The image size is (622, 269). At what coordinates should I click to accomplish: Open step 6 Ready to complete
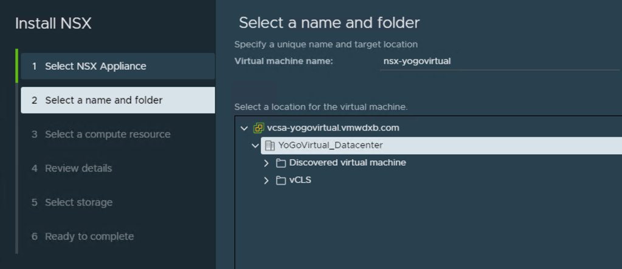click(x=89, y=236)
